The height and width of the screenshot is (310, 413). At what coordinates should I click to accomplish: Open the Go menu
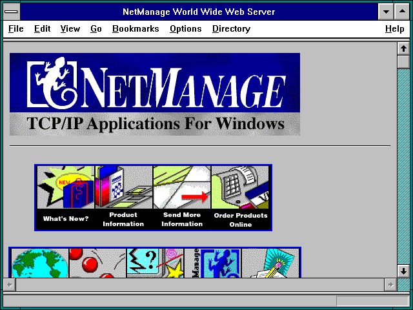(x=96, y=28)
